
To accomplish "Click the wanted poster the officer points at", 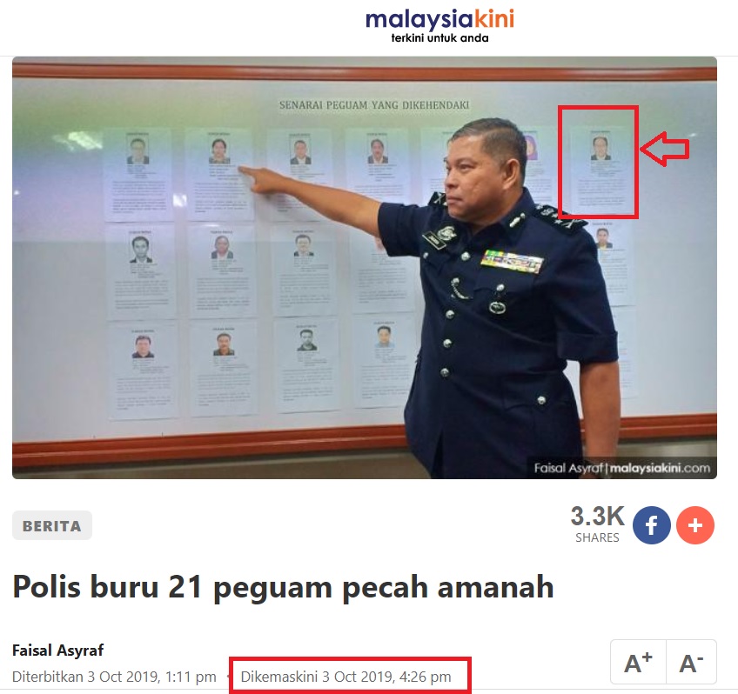I will point(219,174).
